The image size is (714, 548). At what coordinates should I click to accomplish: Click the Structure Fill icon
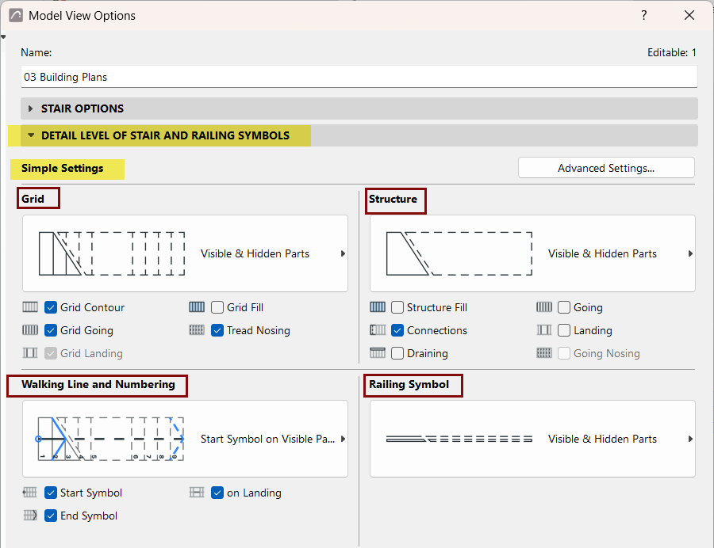[x=378, y=307]
